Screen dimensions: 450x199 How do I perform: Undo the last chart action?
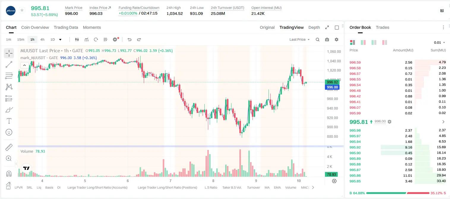[x=129, y=40]
